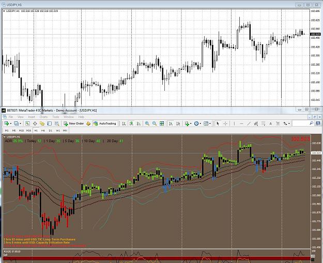The image size is (323, 263).
Task: Click the triangle beside USDJPY,H1 in lower chart
Action: (5, 137)
